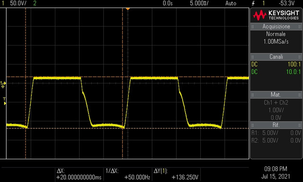Select the lower horizontal Y cursor line
The width and height of the screenshot is (303, 182).
pyautogui.click(x=128, y=128)
